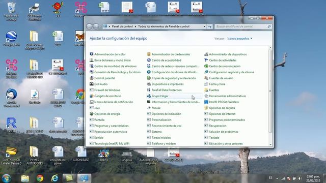
Task: Refresh the Control Panel view
Action: click(210, 26)
